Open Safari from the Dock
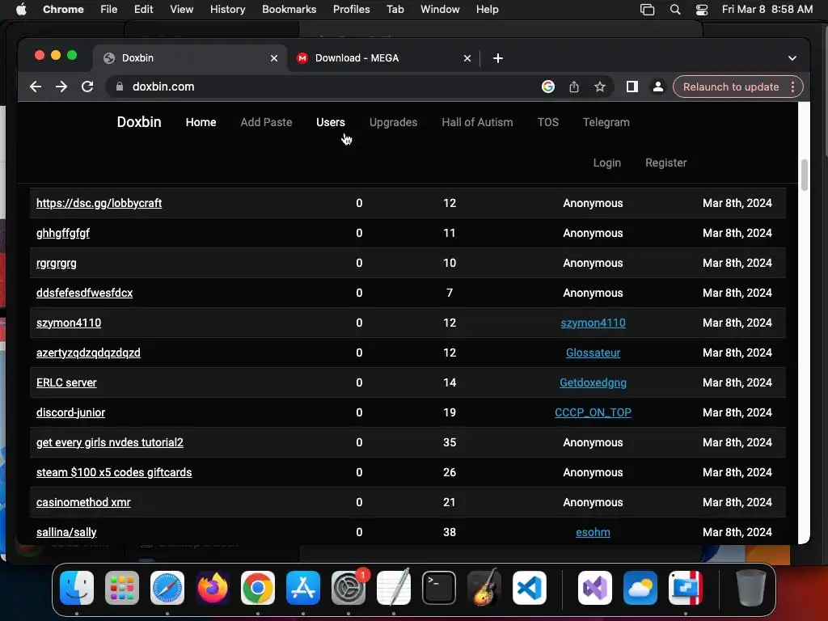 (167, 588)
